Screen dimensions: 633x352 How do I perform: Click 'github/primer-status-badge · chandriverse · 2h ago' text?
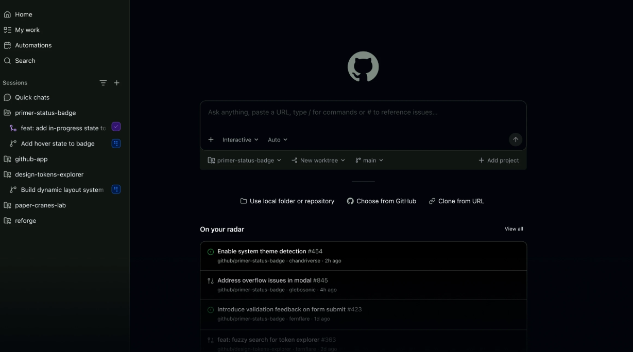pos(279,261)
